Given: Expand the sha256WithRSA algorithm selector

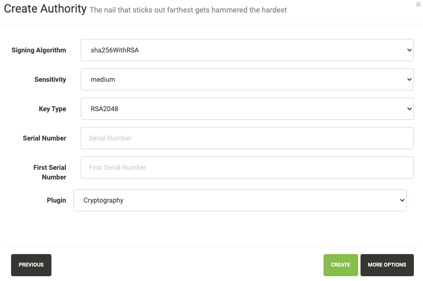Looking at the screenshot, I should pos(247,50).
